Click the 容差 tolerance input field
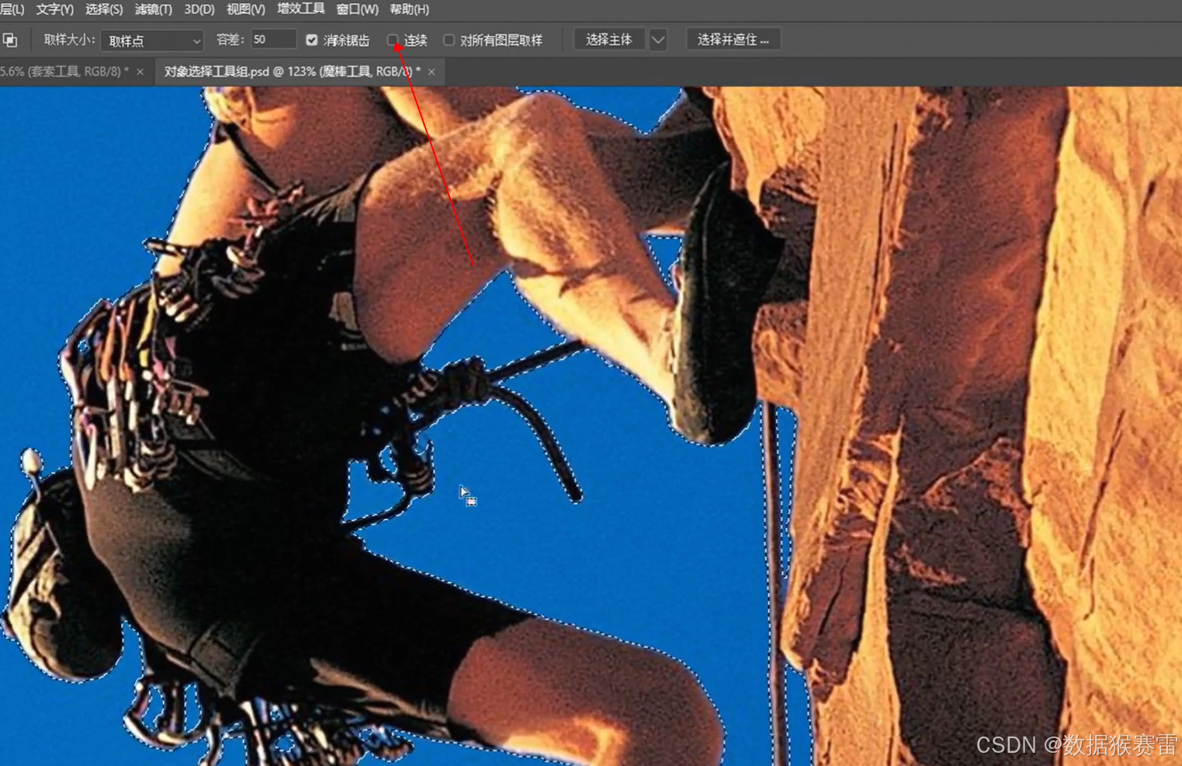This screenshot has height=766, width=1182. coord(272,40)
